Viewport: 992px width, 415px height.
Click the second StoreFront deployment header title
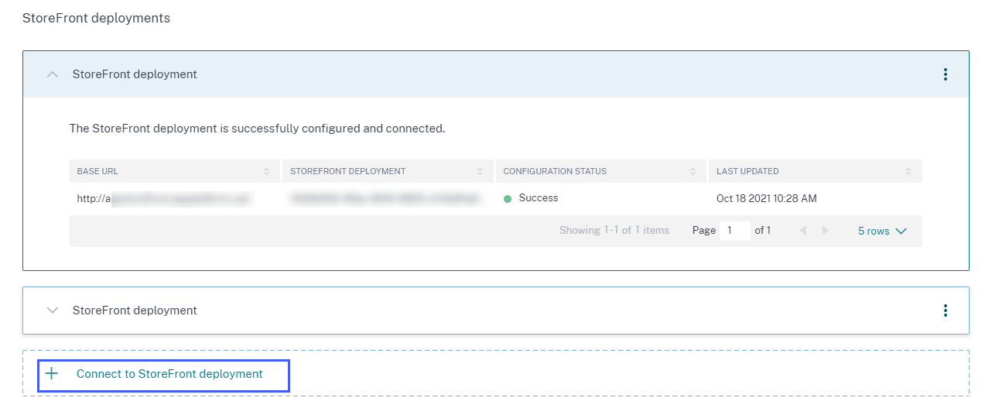coord(135,310)
